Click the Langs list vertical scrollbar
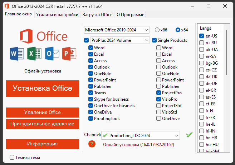 (x=226, y=54)
